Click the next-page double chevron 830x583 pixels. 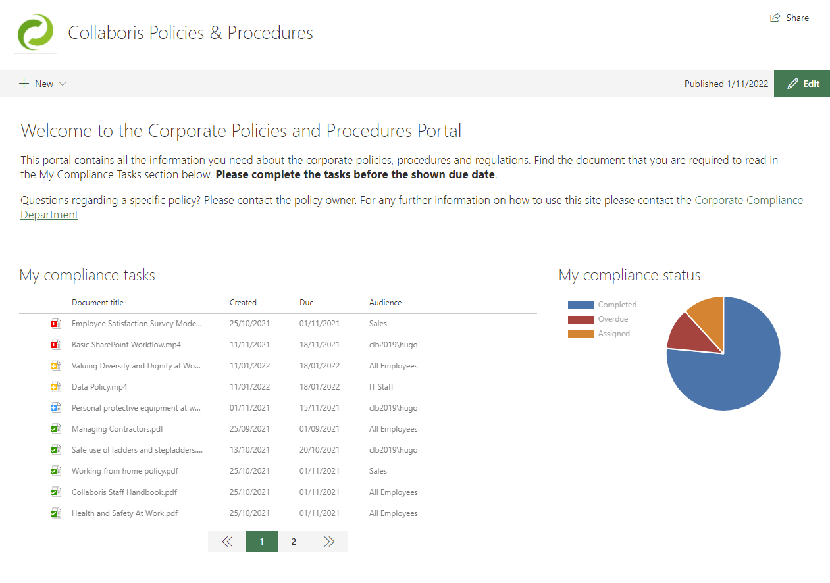pyautogui.click(x=329, y=541)
